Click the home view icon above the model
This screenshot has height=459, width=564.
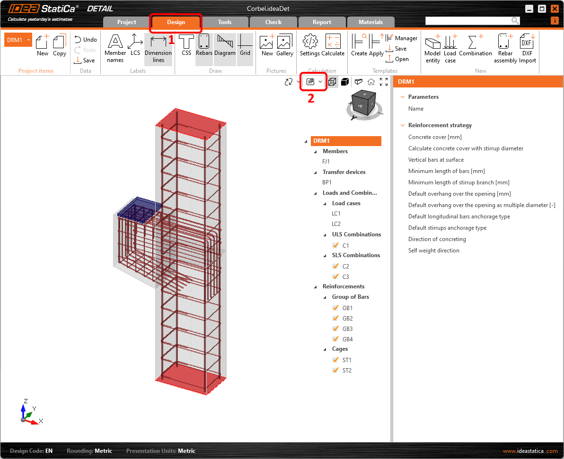tap(371, 81)
